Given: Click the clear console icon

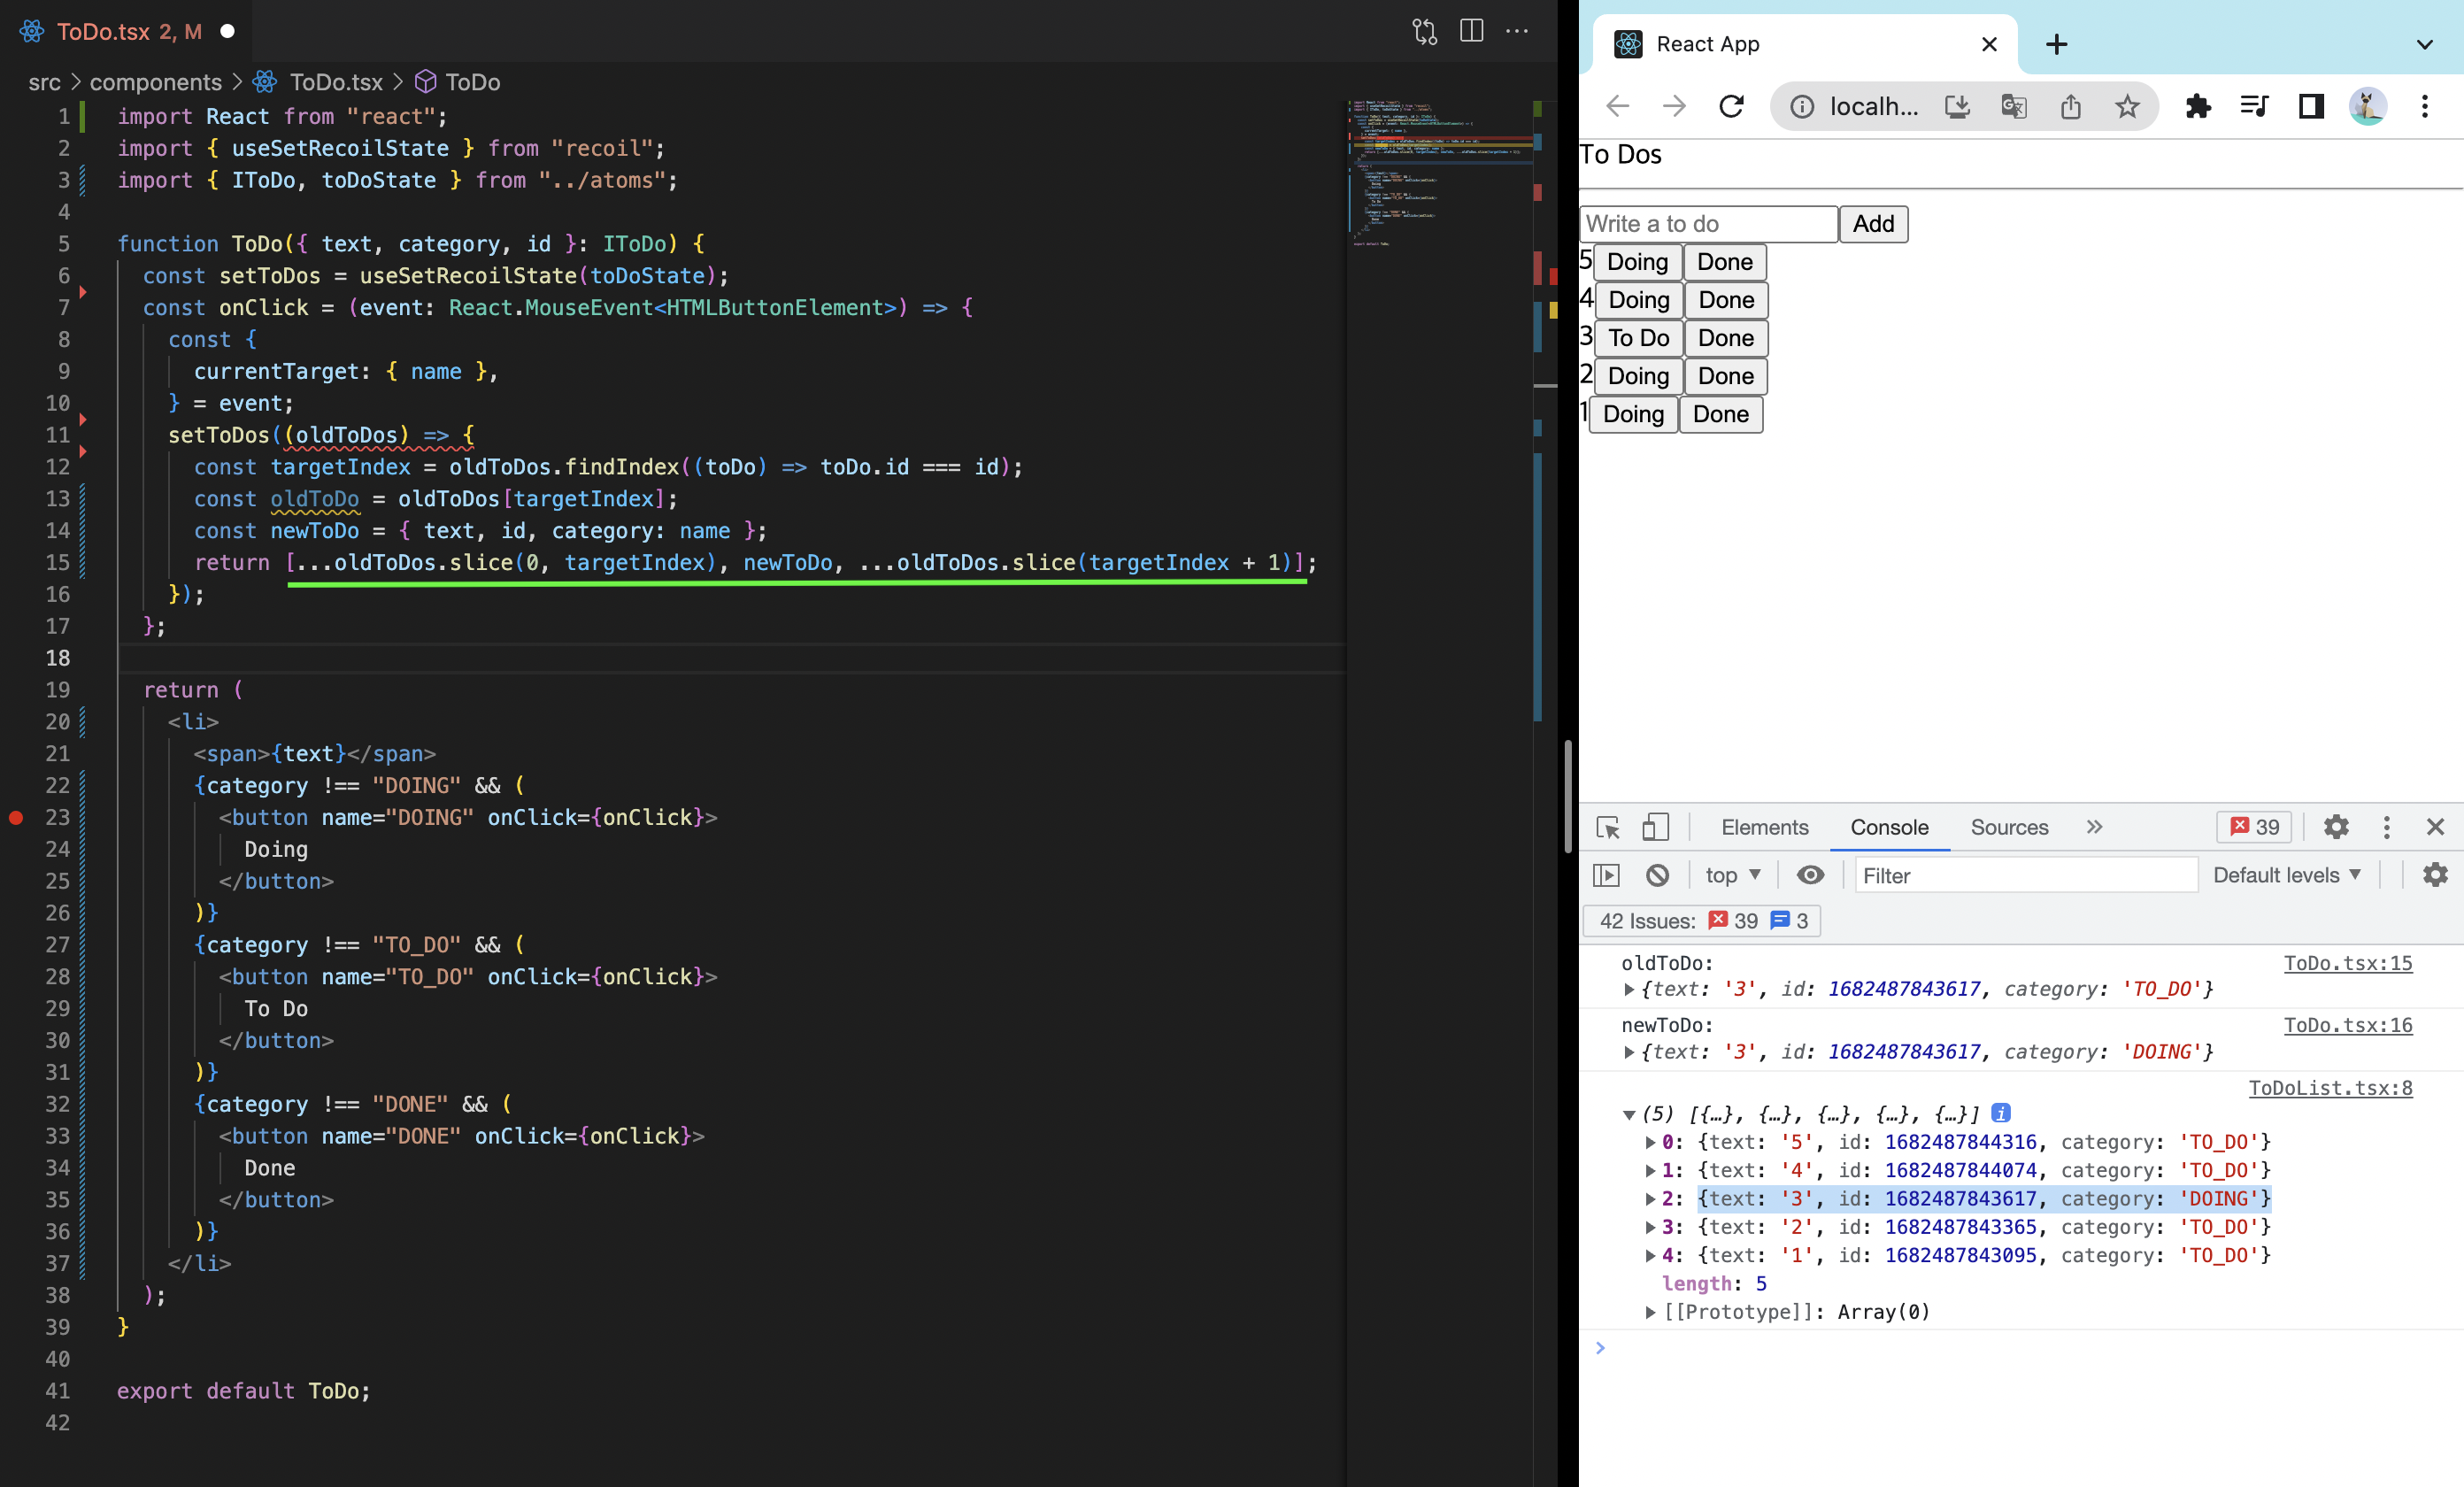Looking at the screenshot, I should 1657,875.
